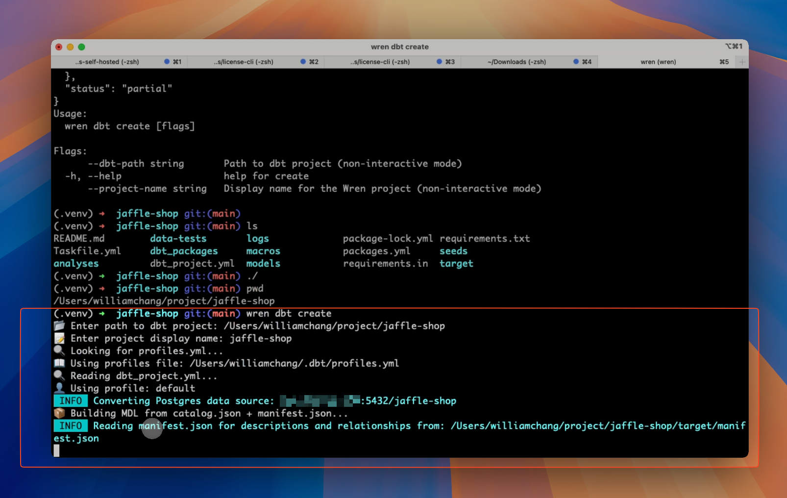Click dbt_project.yml in the ls output

(x=192, y=263)
